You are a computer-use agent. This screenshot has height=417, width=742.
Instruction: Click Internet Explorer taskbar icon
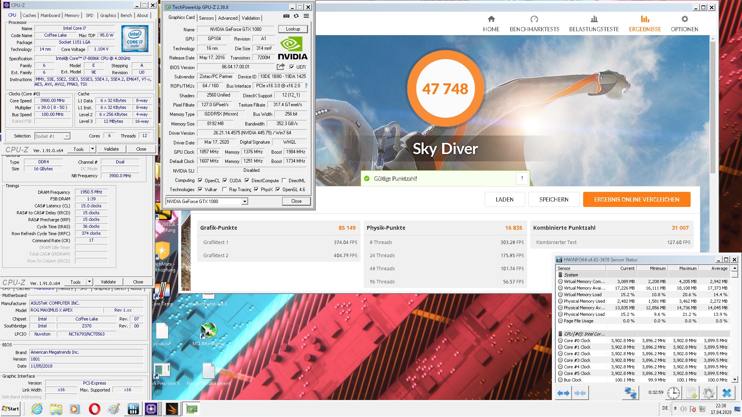tap(37, 409)
